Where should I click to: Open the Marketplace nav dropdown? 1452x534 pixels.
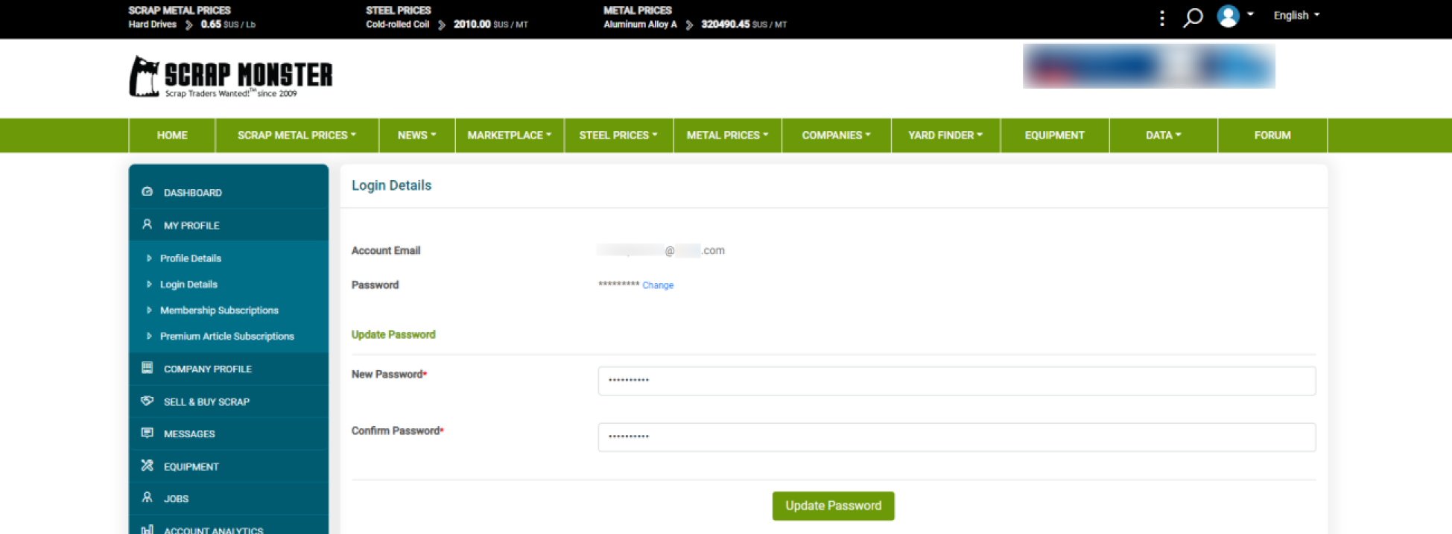[x=509, y=136]
